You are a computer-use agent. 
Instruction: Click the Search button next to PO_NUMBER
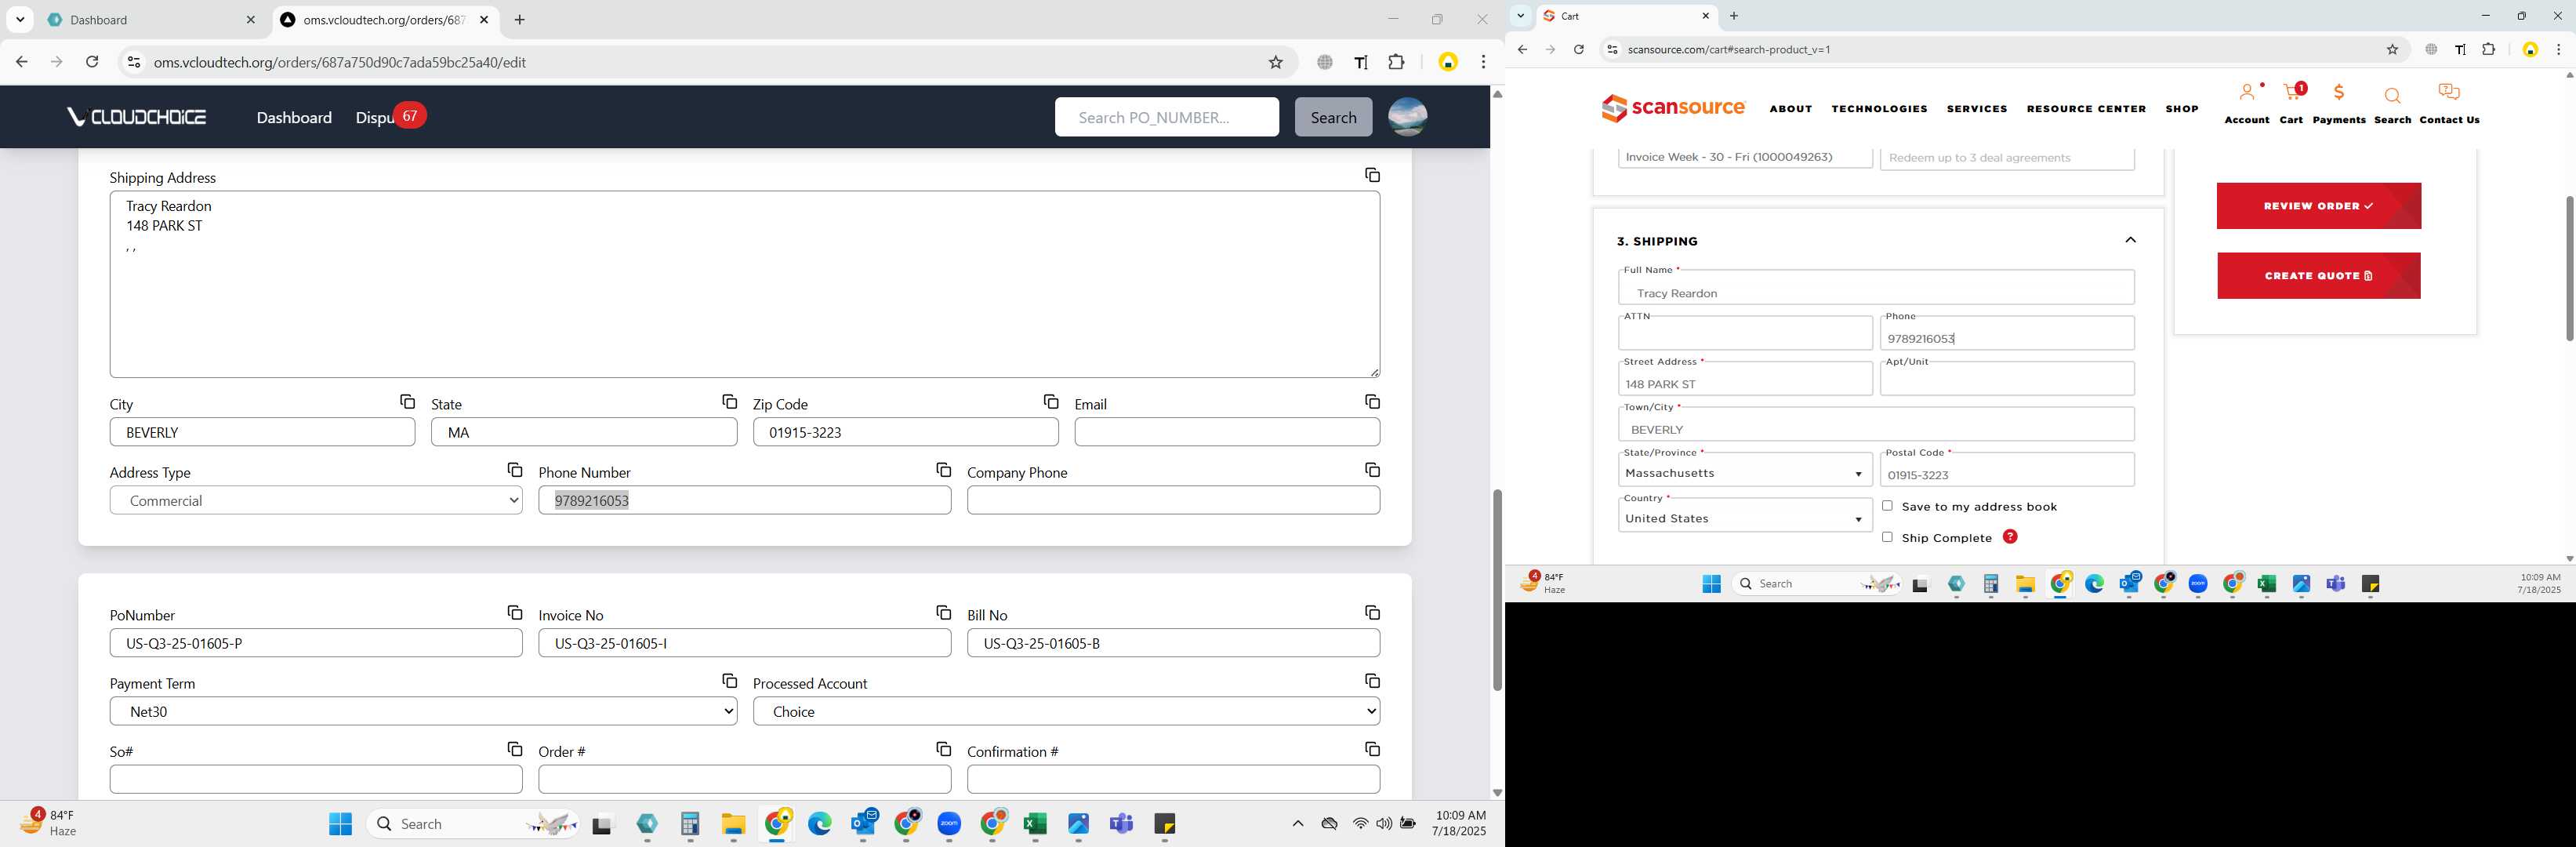pyautogui.click(x=1333, y=117)
